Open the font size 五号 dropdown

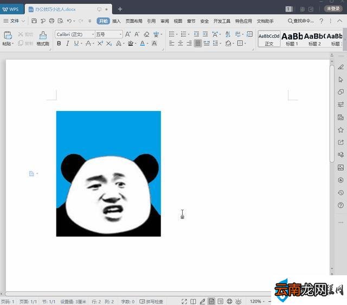pyautogui.click(x=120, y=34)
